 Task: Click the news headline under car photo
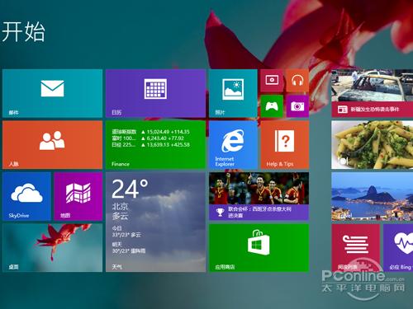pyautogui.click(x=374, y=110)
